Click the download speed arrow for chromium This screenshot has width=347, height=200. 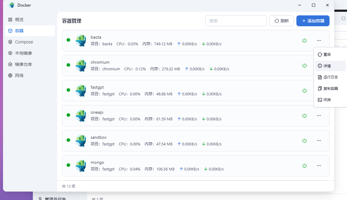point(211,69)
